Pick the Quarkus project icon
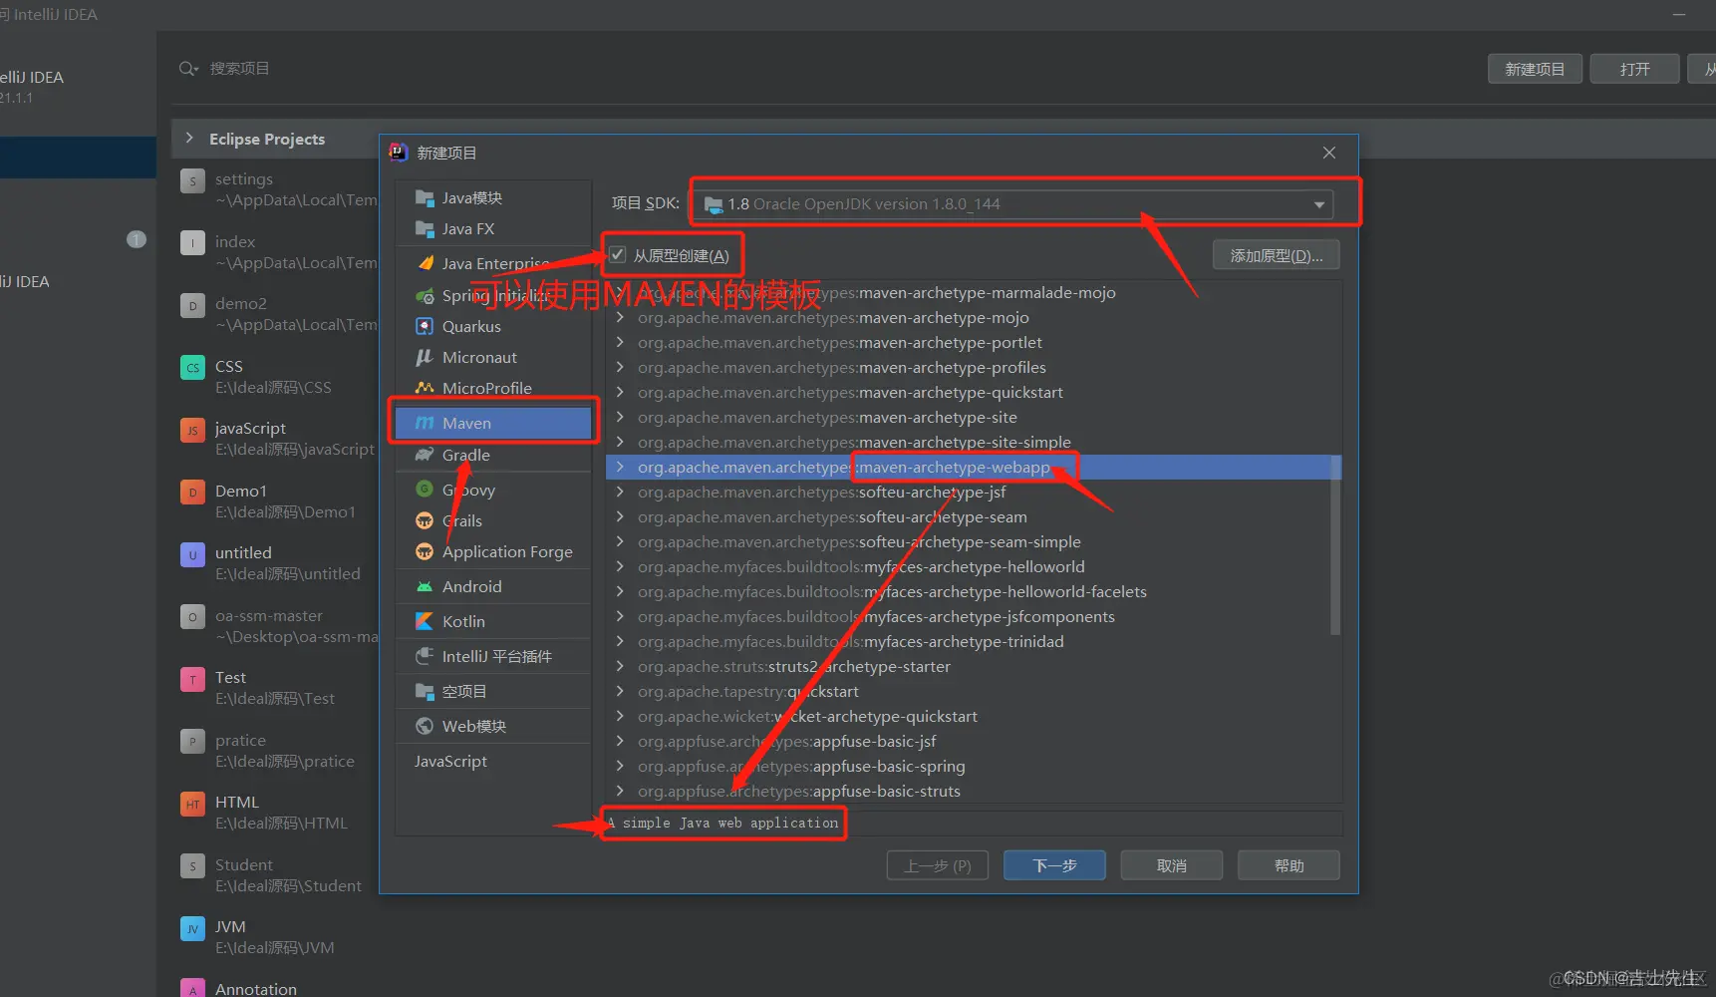The image size is (1716, 997). coord(425,326)
